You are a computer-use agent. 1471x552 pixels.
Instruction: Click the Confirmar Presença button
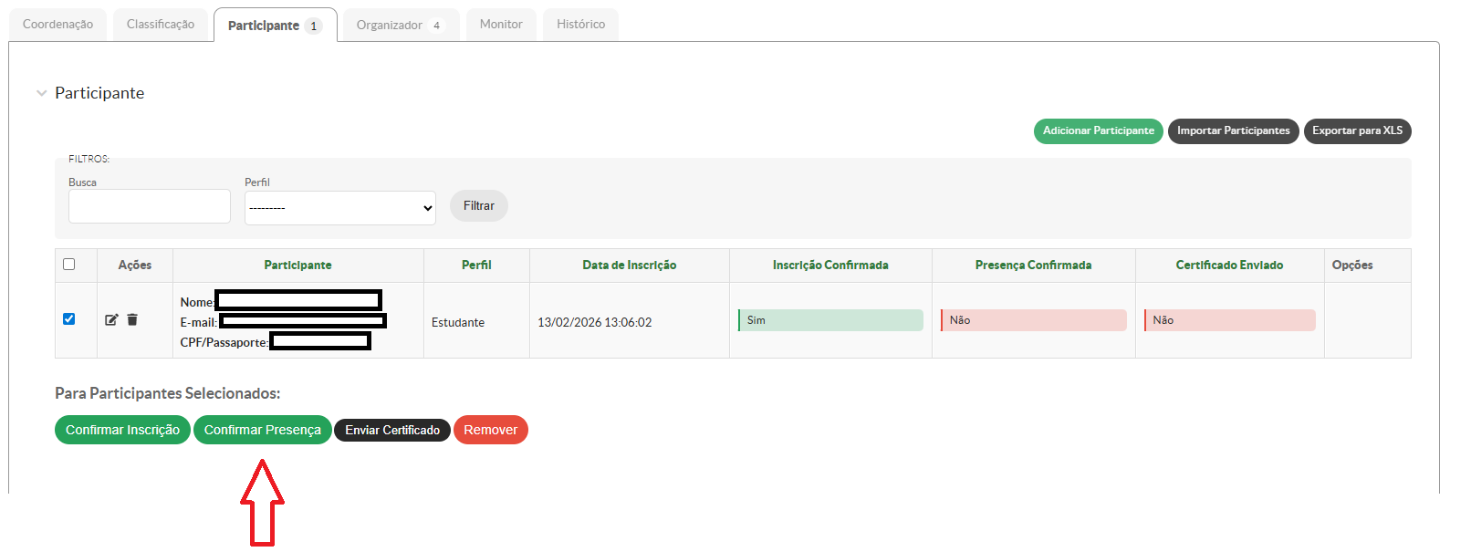[262, 430]
